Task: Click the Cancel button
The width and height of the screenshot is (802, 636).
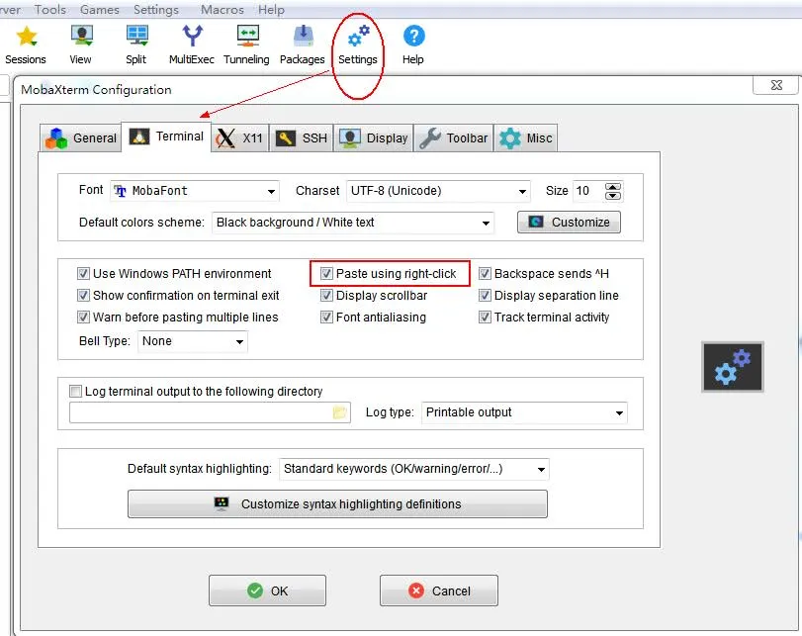Action: [439, 591]
